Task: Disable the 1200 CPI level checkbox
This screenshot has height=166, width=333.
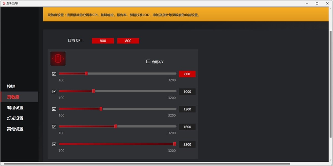Action: 54,109
